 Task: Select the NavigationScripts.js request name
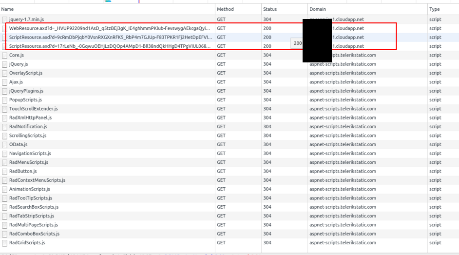30,154
